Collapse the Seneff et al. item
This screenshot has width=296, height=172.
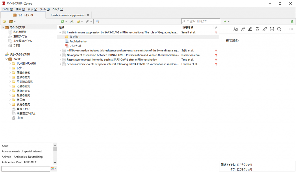point(60,32)
